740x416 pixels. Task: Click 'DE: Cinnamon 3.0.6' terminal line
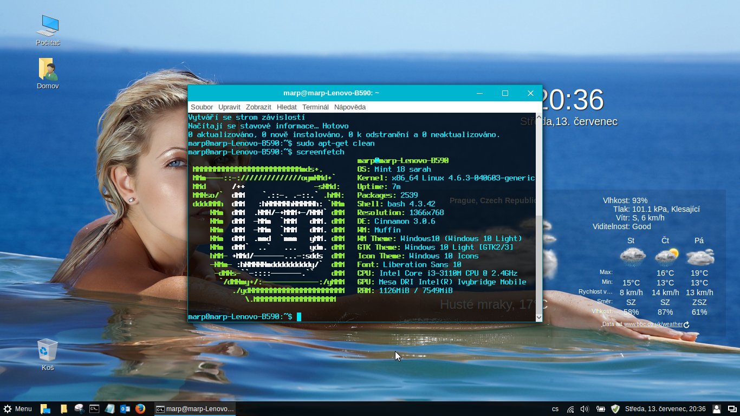(x=397, y=222)
